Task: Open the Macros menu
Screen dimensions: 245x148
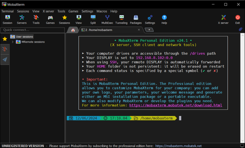Action: point(102,11)
